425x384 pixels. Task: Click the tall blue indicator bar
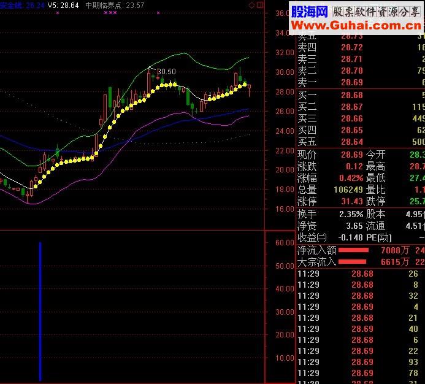[x=40, y=312]
